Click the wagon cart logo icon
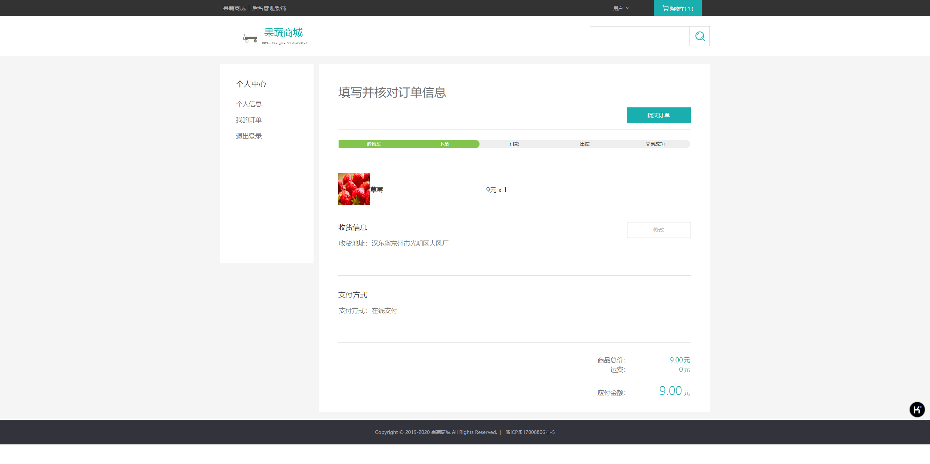 coord(250,37)
